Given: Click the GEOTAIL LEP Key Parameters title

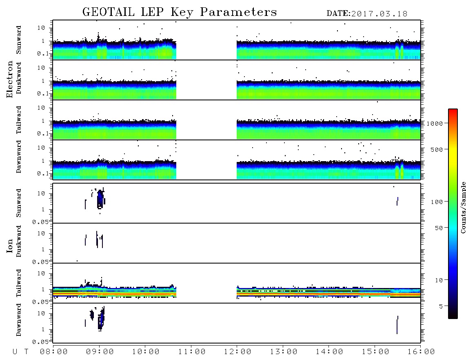Looking at the screenshot, I should [180, 12].
